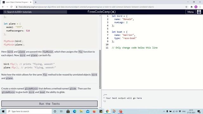The image size is (203, 114).
Task: Open the Chrome extensions puzzle icon
Action: 192,7
